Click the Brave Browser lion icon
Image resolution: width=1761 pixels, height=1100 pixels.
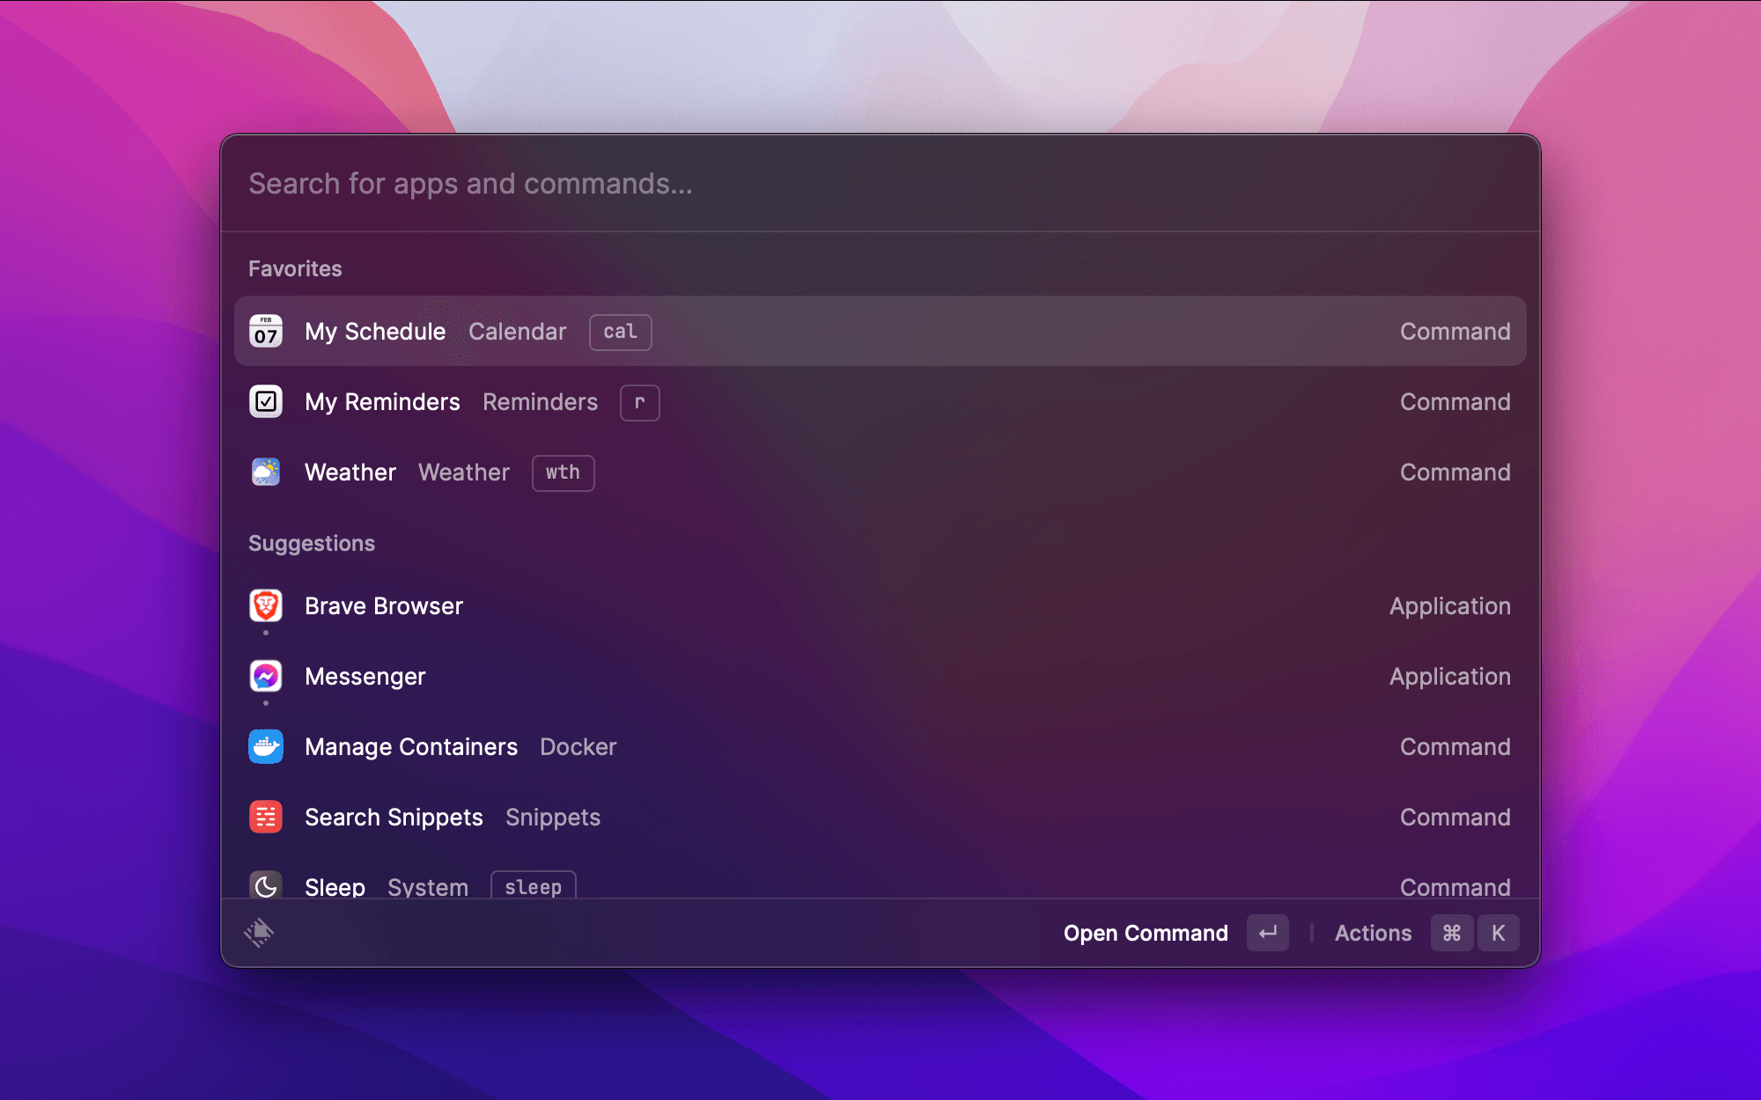click(265, 606)
